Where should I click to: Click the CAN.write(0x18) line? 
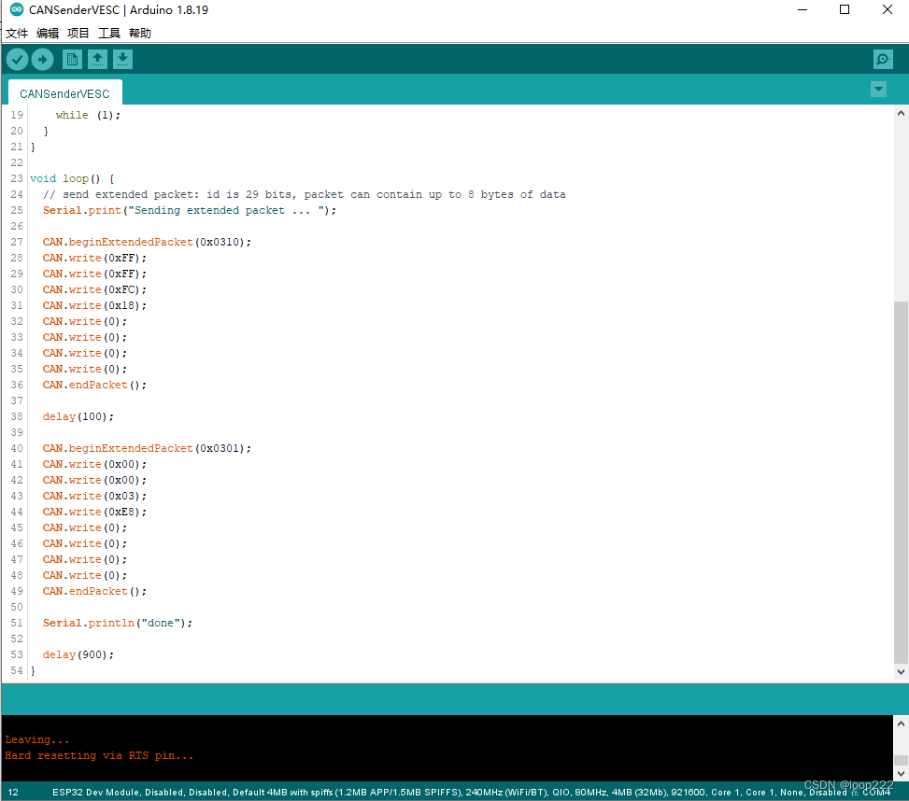[94, 305]
